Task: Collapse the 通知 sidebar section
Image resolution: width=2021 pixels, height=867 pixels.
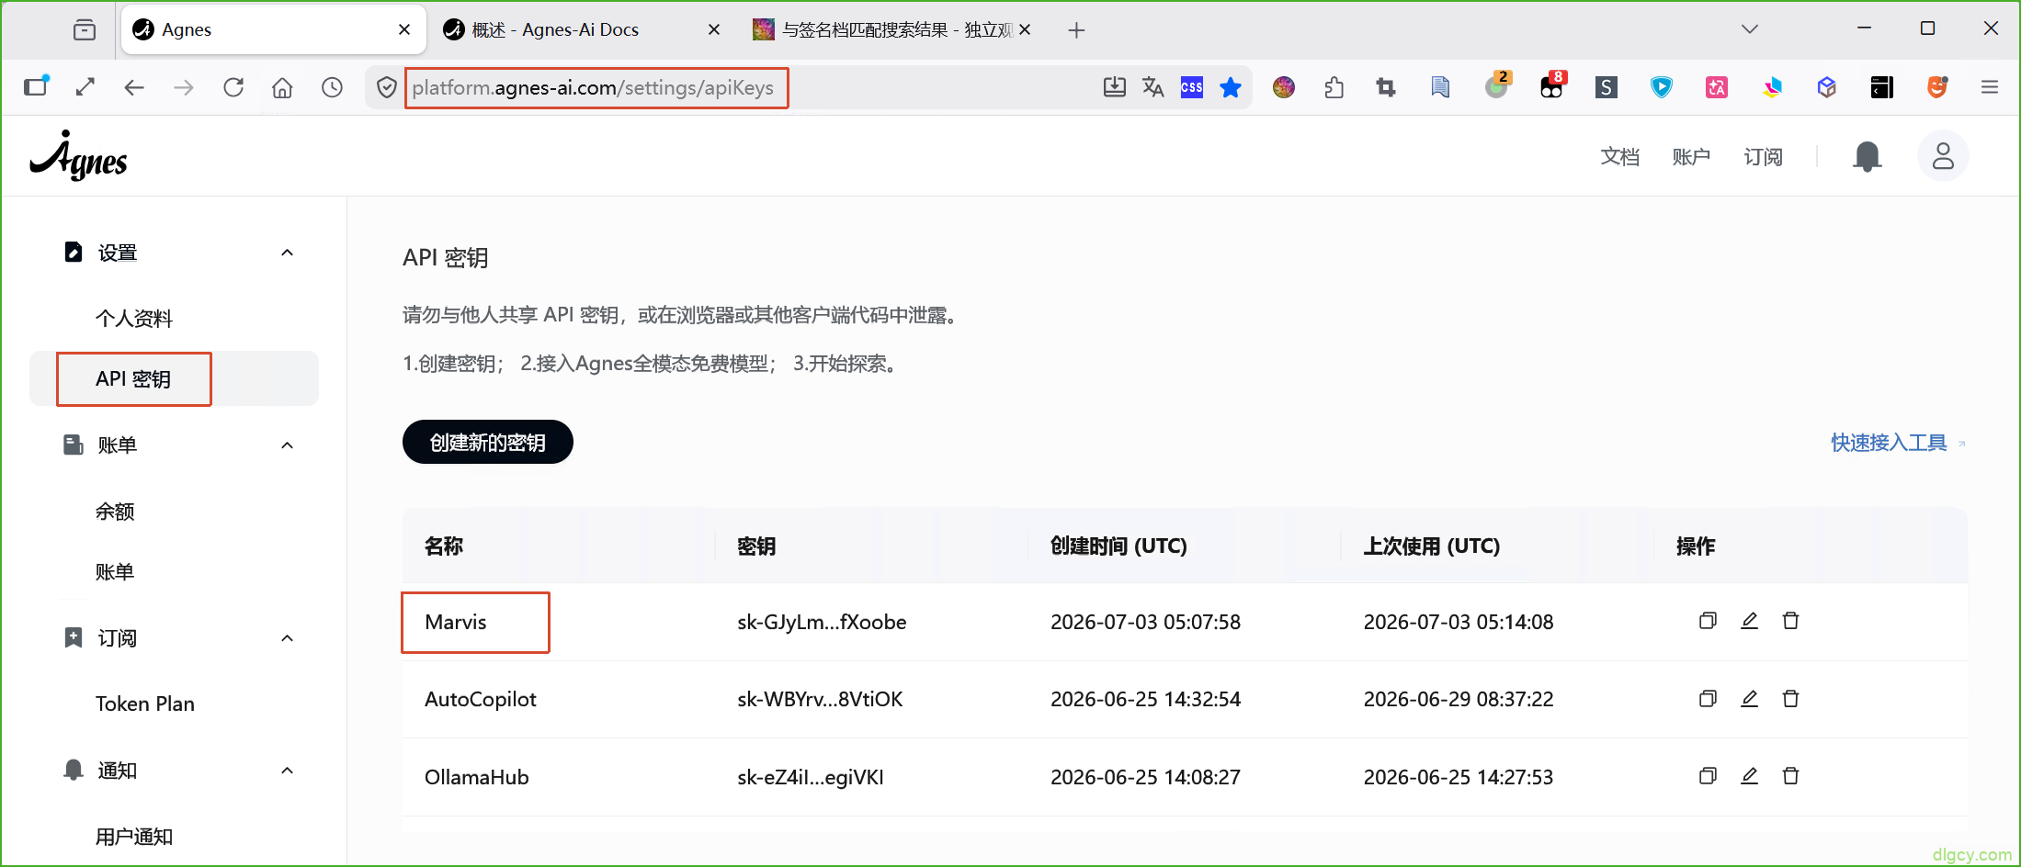Action: pyautogui.click(x=287, y=771)
